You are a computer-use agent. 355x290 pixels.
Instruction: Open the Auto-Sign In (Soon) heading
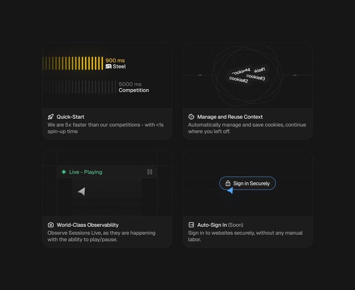[x=220, y=225]
